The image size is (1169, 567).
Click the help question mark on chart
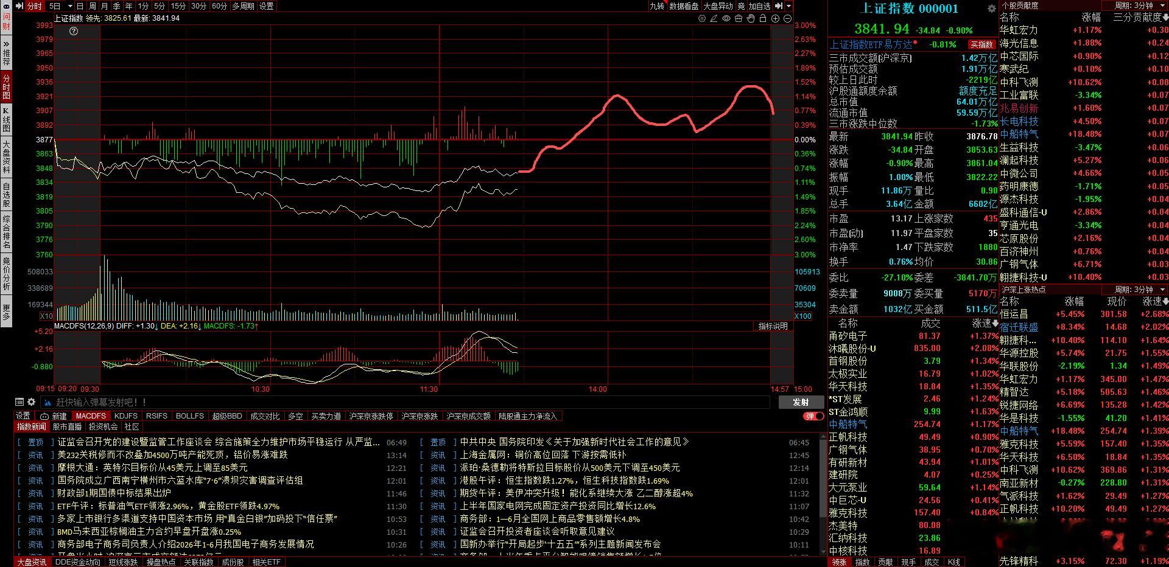click(x=74, y=31)
